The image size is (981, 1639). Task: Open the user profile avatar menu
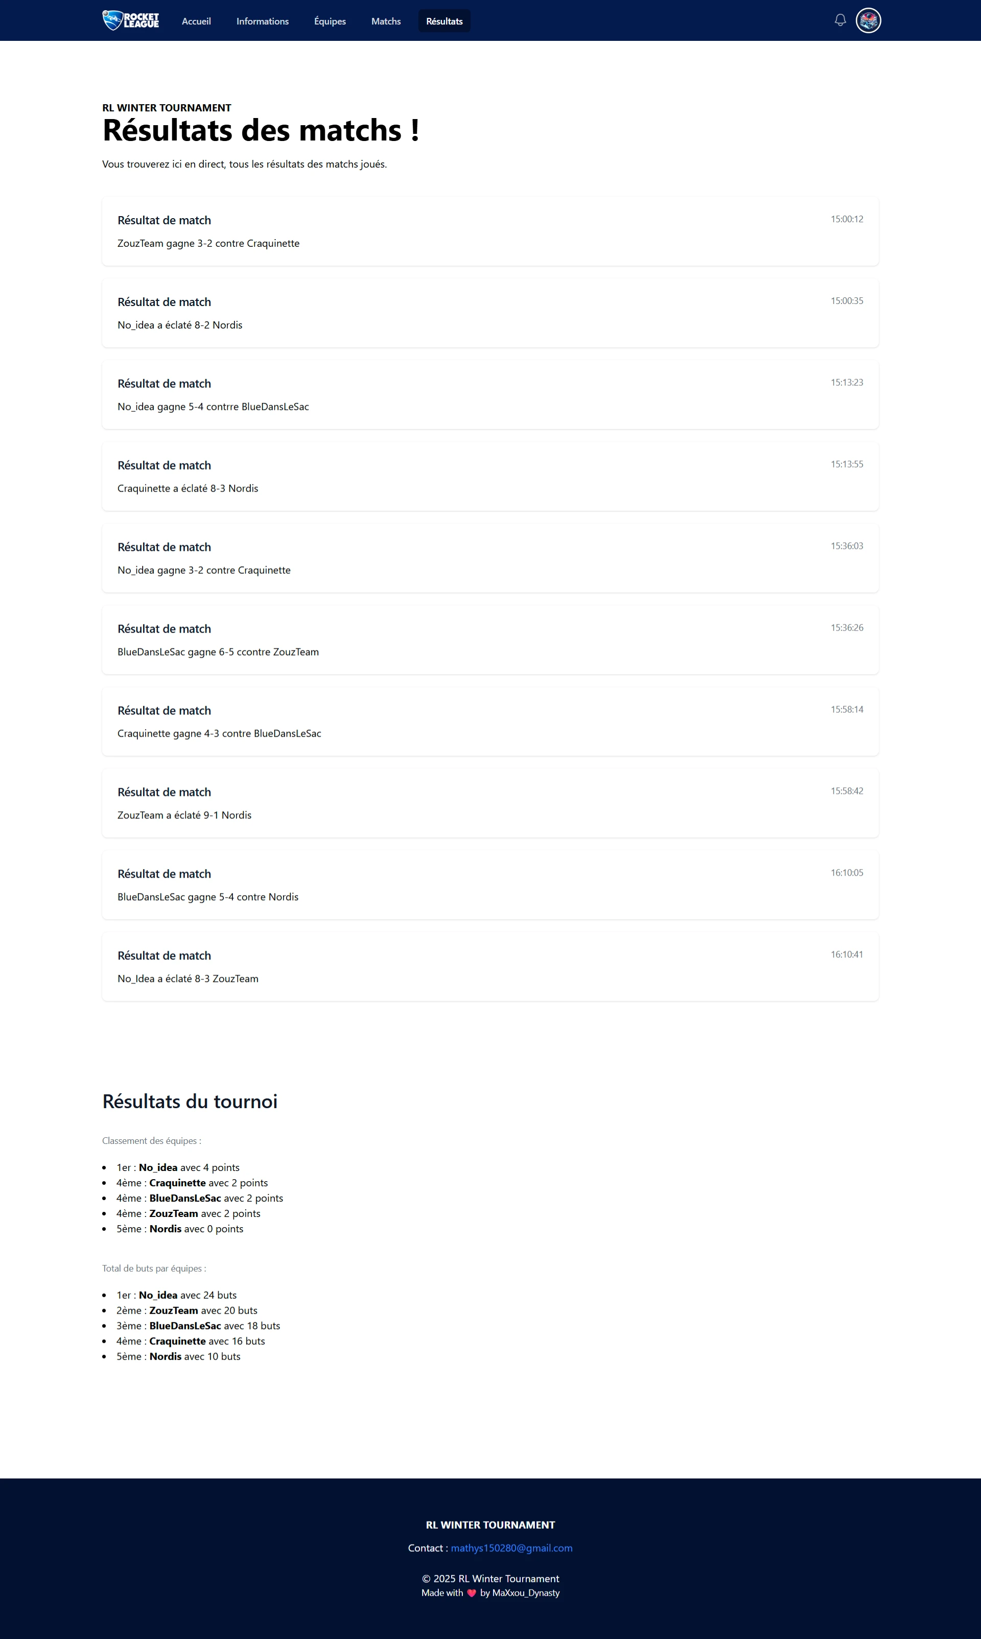point(868,20)
